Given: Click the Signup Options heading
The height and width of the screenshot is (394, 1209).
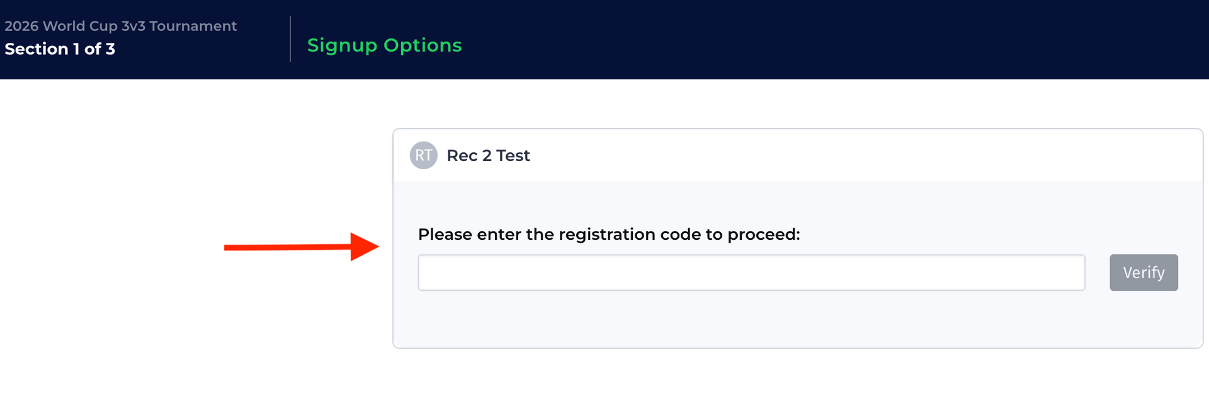Looking at the screenshot, I should tap(384, 45).
